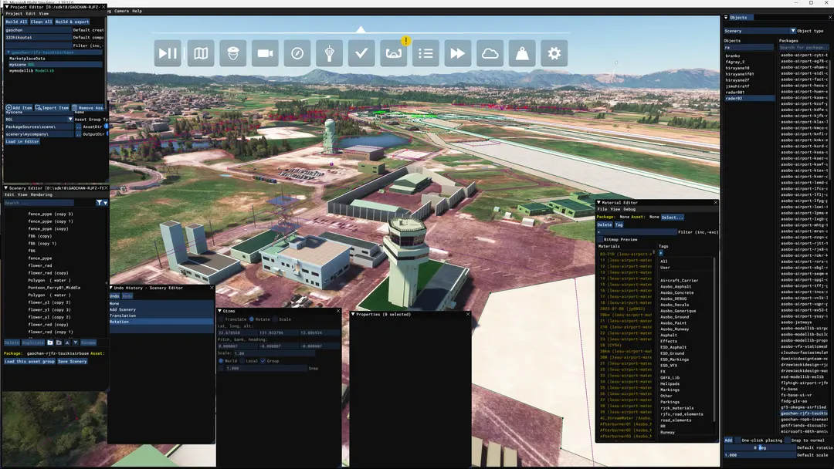The height and width of the screenshot is (469, 834).
Task: Click the Save Scenery button
Action: click(72, 361)
